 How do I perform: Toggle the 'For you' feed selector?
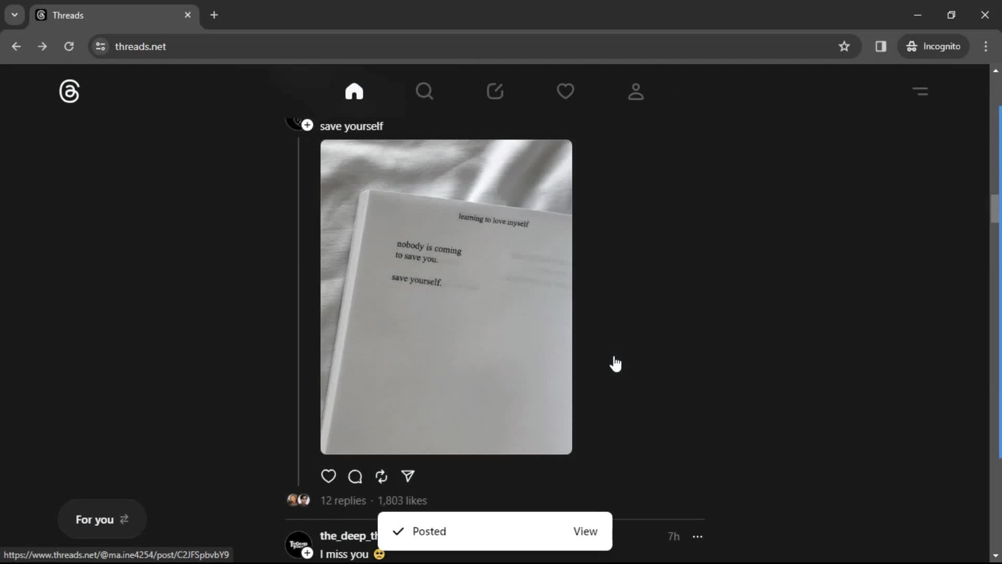[x=101, y=519]
